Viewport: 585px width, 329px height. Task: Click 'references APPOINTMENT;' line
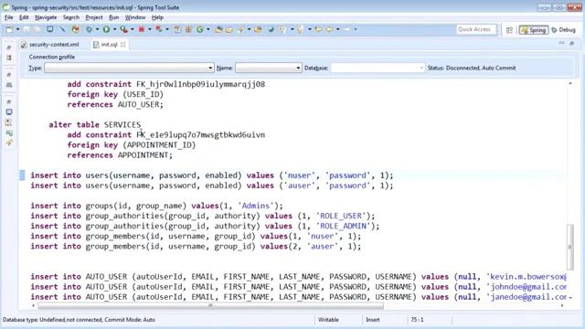pos(120,155)
